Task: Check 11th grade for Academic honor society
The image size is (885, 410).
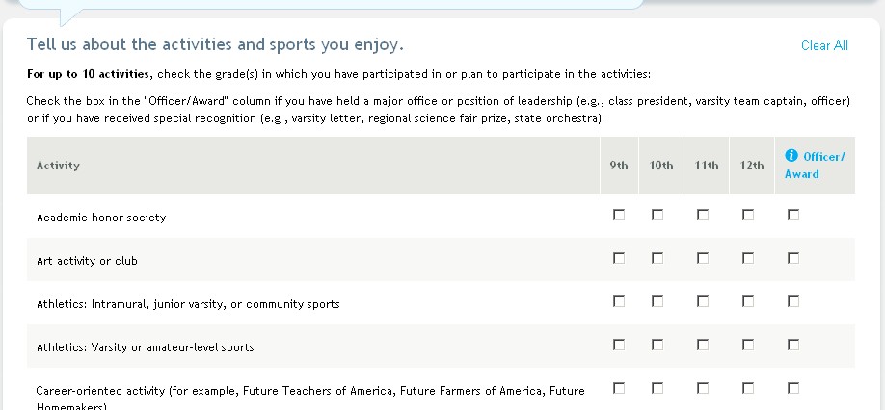Action: pos(703,215)
